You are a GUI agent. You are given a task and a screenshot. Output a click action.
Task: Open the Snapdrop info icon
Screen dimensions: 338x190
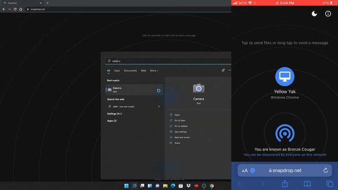coord(328,14)
